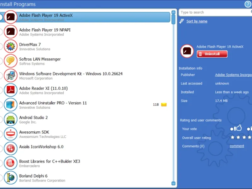Click the Type to search field
Image resolution: width=252 pixels, height=189 pixels.
pos(215,12)
